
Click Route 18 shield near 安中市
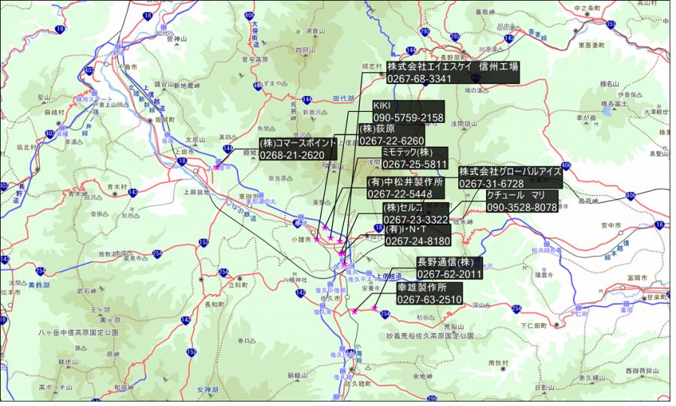click(x=659, y=224)
